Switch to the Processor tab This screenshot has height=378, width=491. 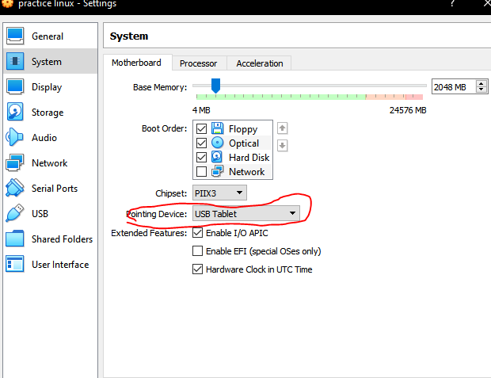[199, 63]
